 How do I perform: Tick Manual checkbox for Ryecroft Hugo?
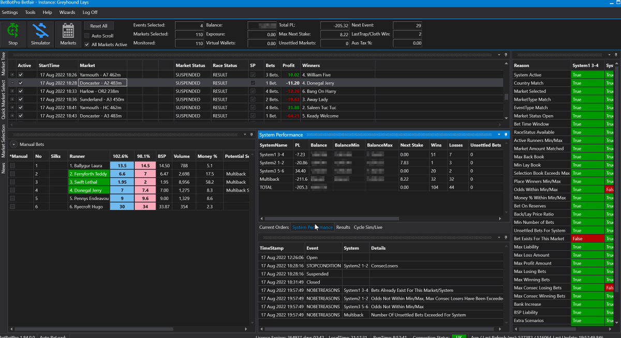[x=12, y=207]
